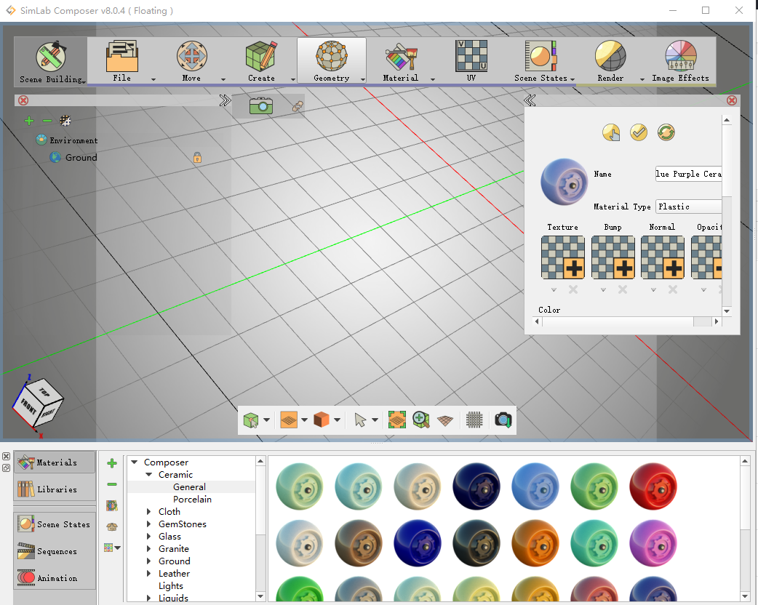Screen dimensions: 758x605
Task: Open the Move dropdown arrow
Action: click(x=223, y=79)
